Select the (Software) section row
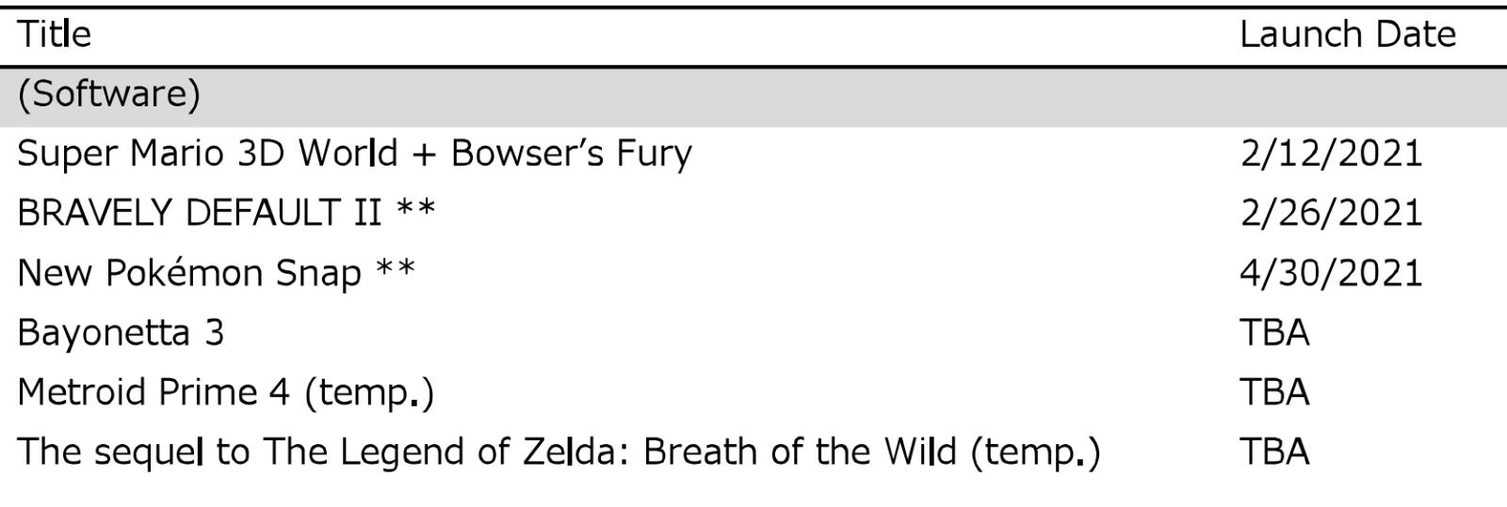Image resolution: width=1507 pixels, height=507 pixels. 109,94
